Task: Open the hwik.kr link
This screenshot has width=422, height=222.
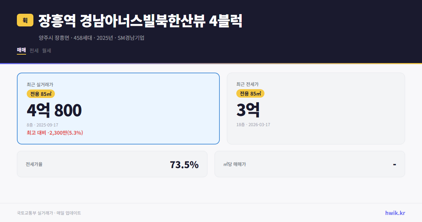Action: (395, 213)
